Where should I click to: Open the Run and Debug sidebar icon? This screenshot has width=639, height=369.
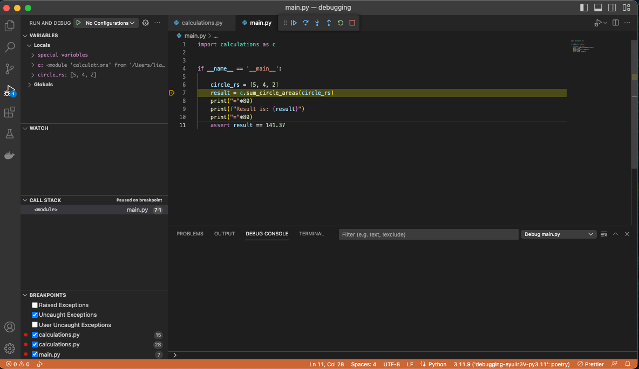point(9,92)
